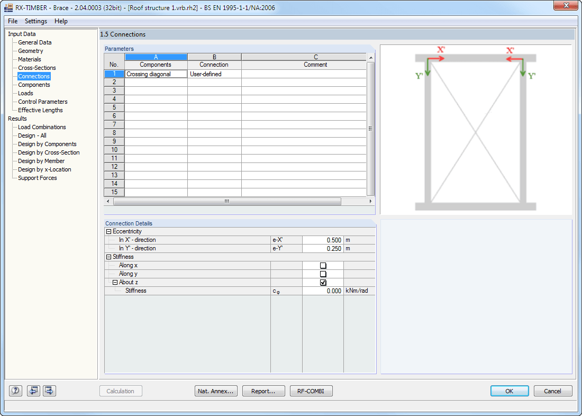Select Connections tree item
The width and height of the screenshot is (582, 416).
coord(34,76)
